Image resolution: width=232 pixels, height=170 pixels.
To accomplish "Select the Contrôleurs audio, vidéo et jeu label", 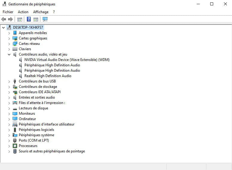I will pos(43,54).
